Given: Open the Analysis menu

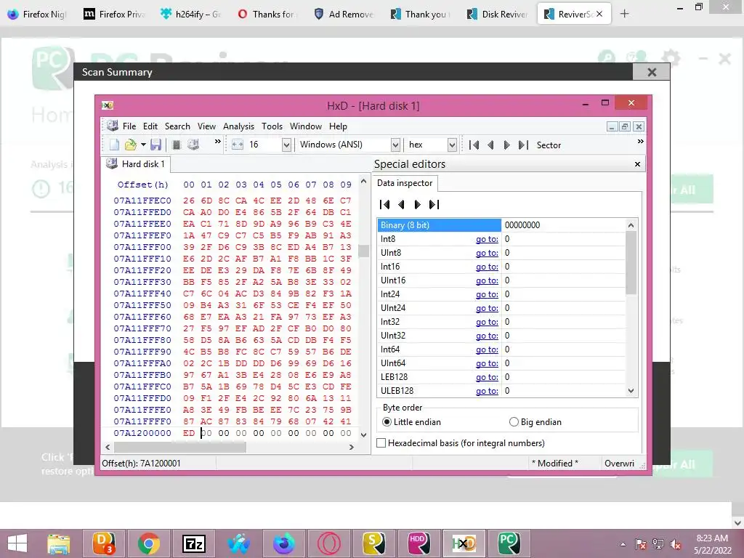Looking at the screenshot, I should 238,126.
